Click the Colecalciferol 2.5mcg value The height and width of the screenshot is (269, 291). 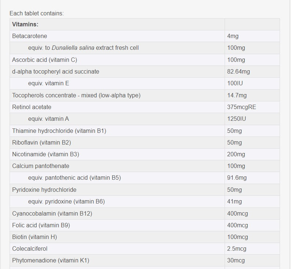(x=237, y=249)
